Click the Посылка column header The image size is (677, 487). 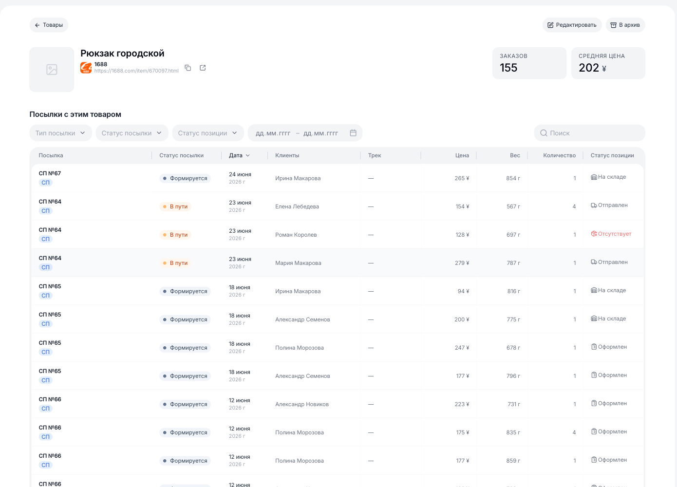(x=51, y=155)
